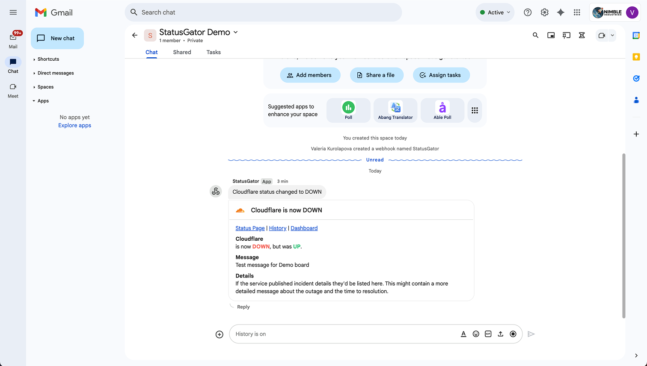Open the StatusGator Demo space menu chevron
This screenshot has height=366, width=647.
[x=235, y=32]
